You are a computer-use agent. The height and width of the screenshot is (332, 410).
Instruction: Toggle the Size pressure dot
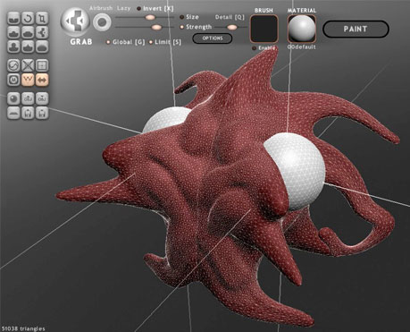point(181,17)
